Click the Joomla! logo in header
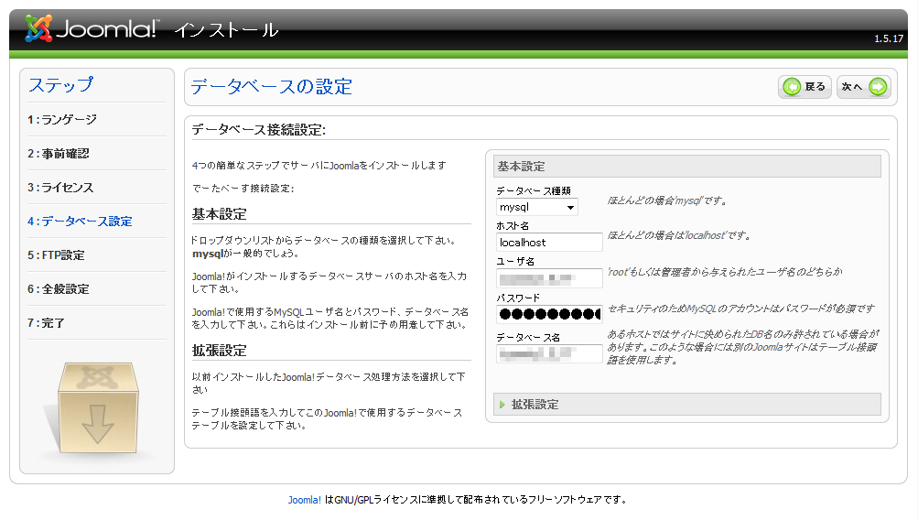This screenshot has height=520, width=918. point(92,28)
